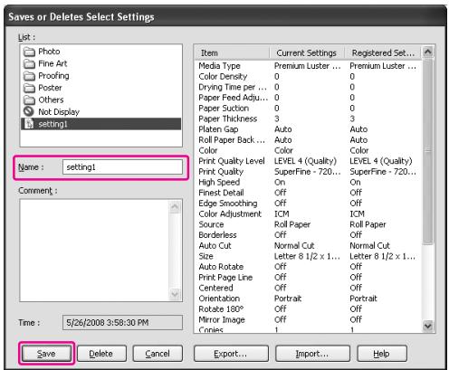This screenshot has height=370, width=449.
Task: Click the Poster folder icon
Action: click(29, 88)
